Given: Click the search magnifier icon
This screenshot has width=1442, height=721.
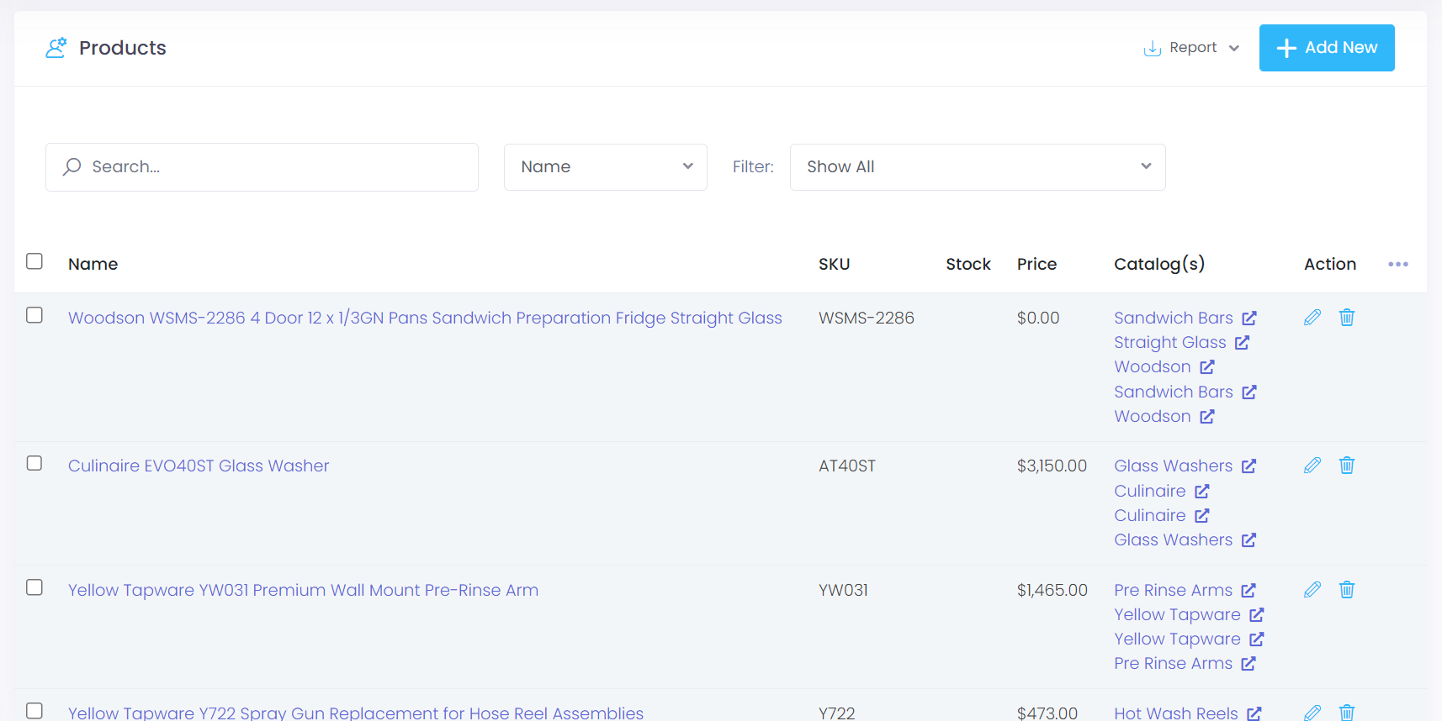Looking at the screenshot, I should point(72,166).
